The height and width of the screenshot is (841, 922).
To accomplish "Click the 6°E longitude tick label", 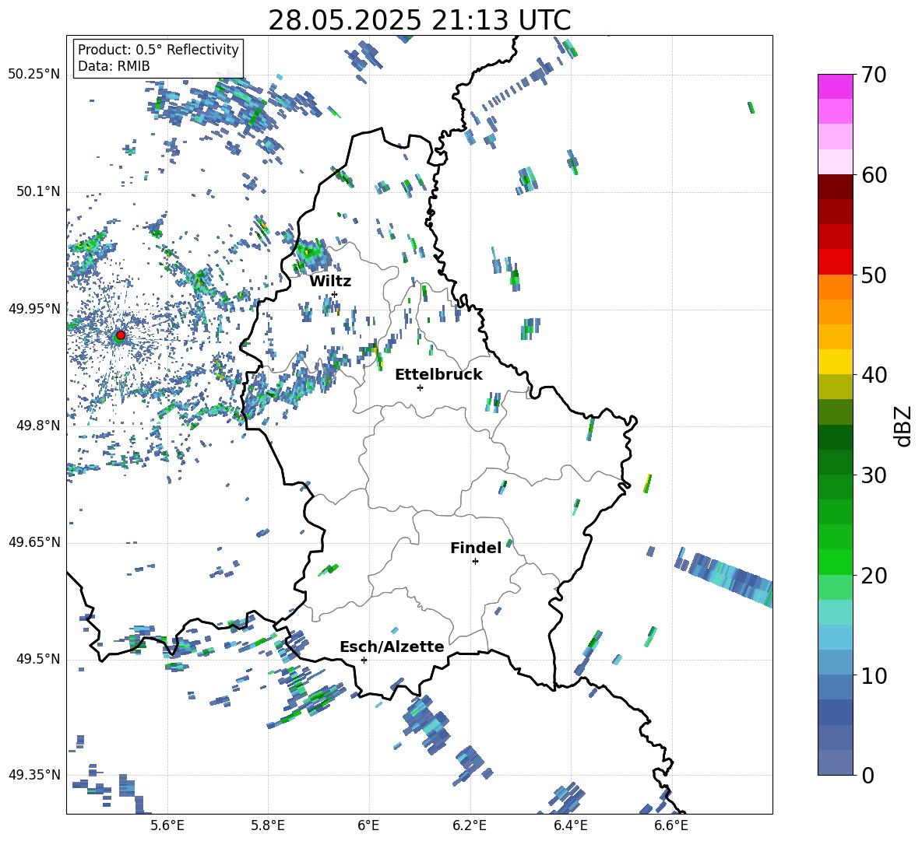I will (368, 825).
